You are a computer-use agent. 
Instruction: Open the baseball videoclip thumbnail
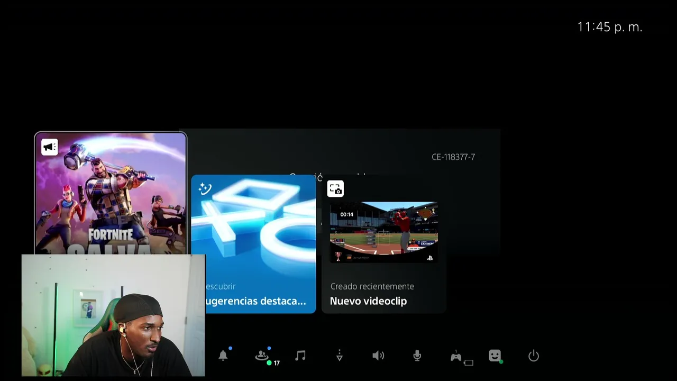(384, 232)
